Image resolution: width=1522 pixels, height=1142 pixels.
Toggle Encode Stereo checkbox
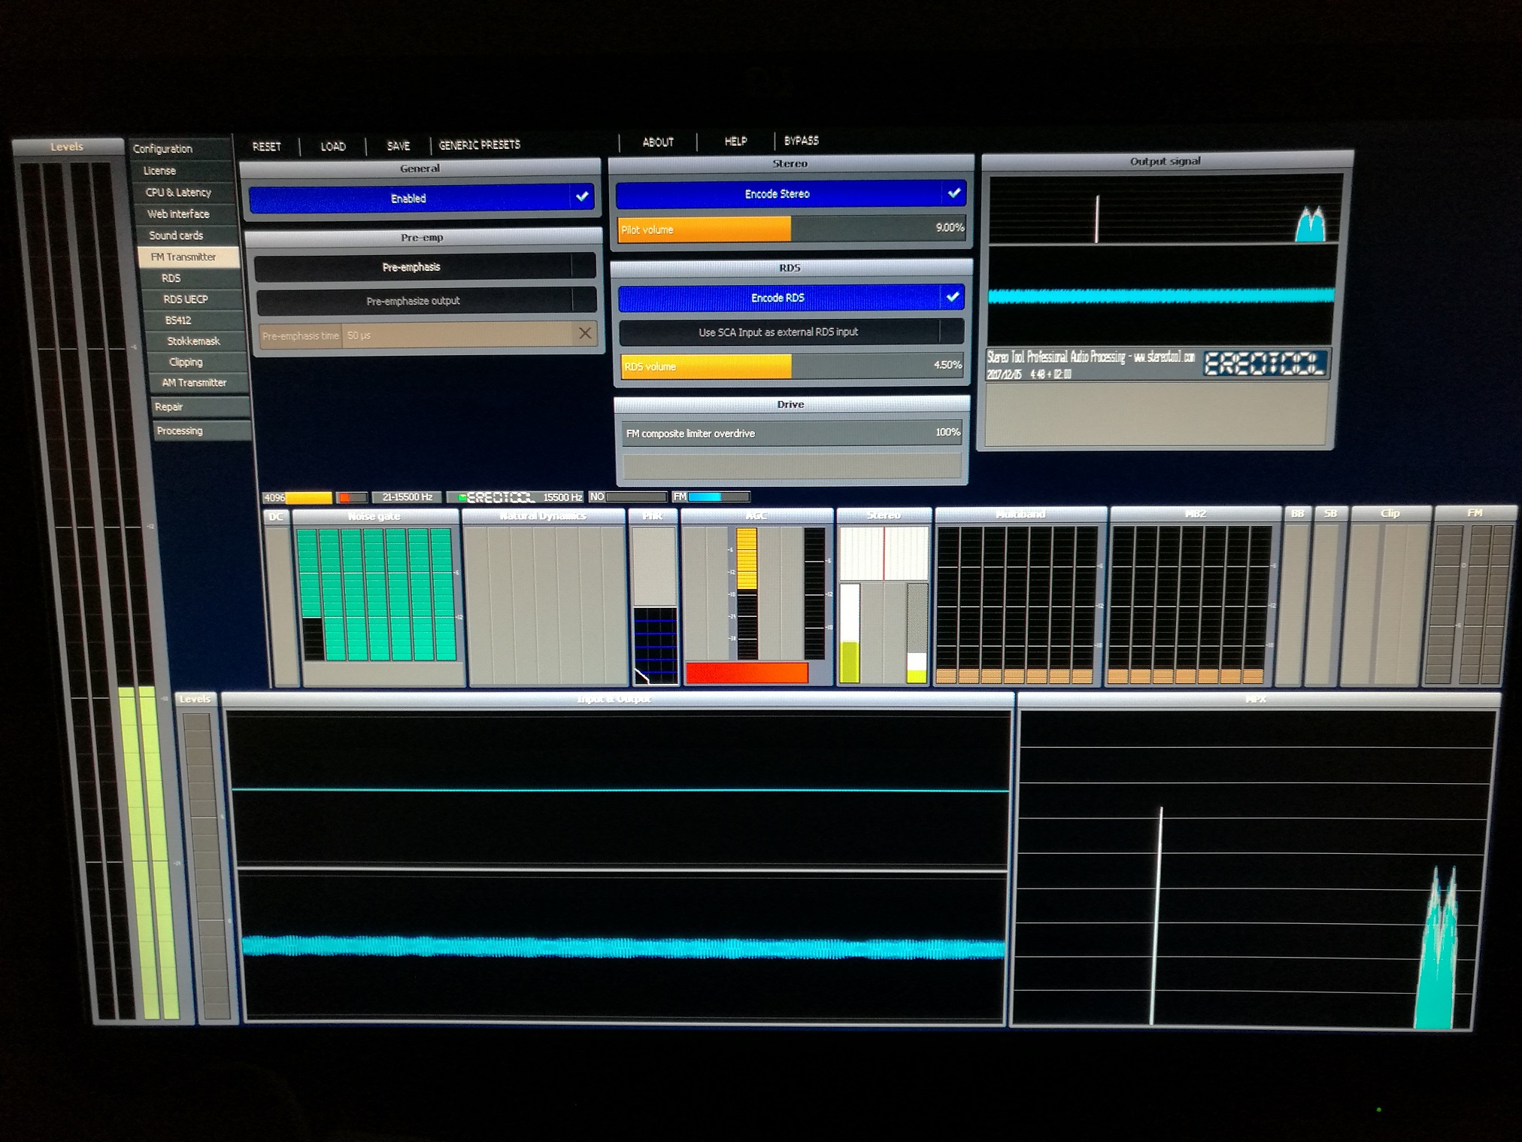[x=954, y=193]
